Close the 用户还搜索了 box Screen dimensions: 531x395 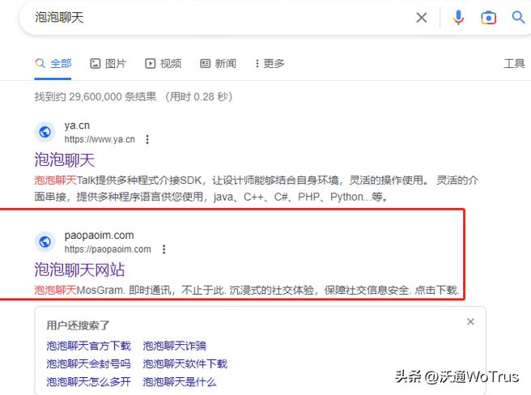tap(470, 321)
